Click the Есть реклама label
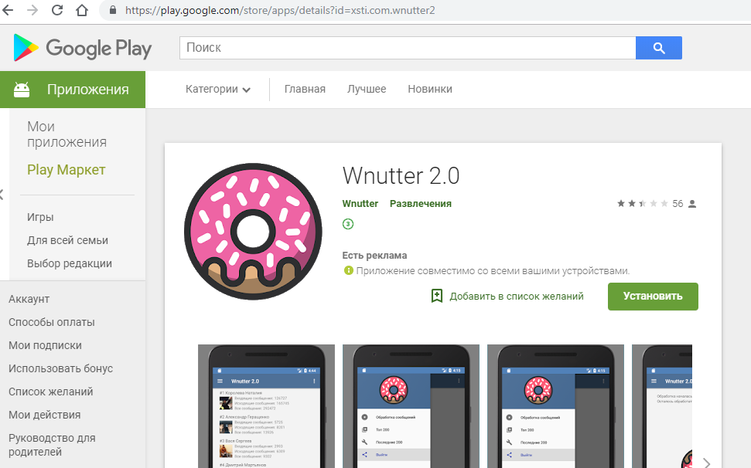The image size is (751, 468). [x=374, y=256]
